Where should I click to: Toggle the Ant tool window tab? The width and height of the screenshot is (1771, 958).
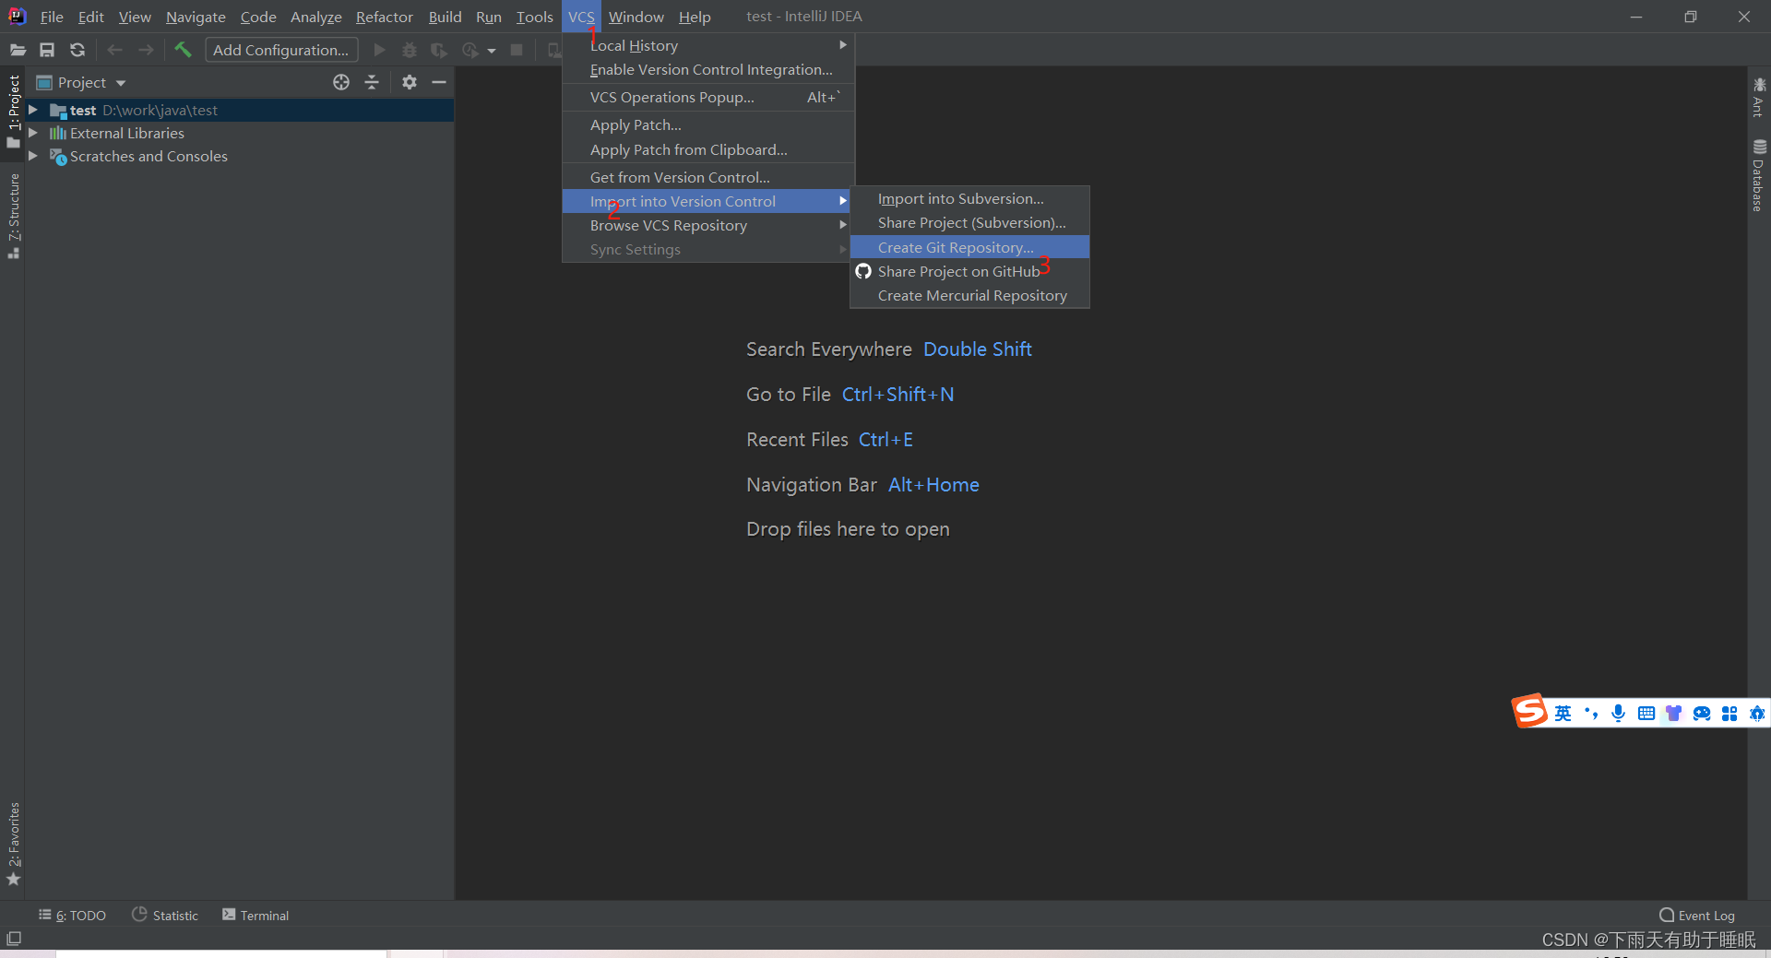click(1759, 98)
